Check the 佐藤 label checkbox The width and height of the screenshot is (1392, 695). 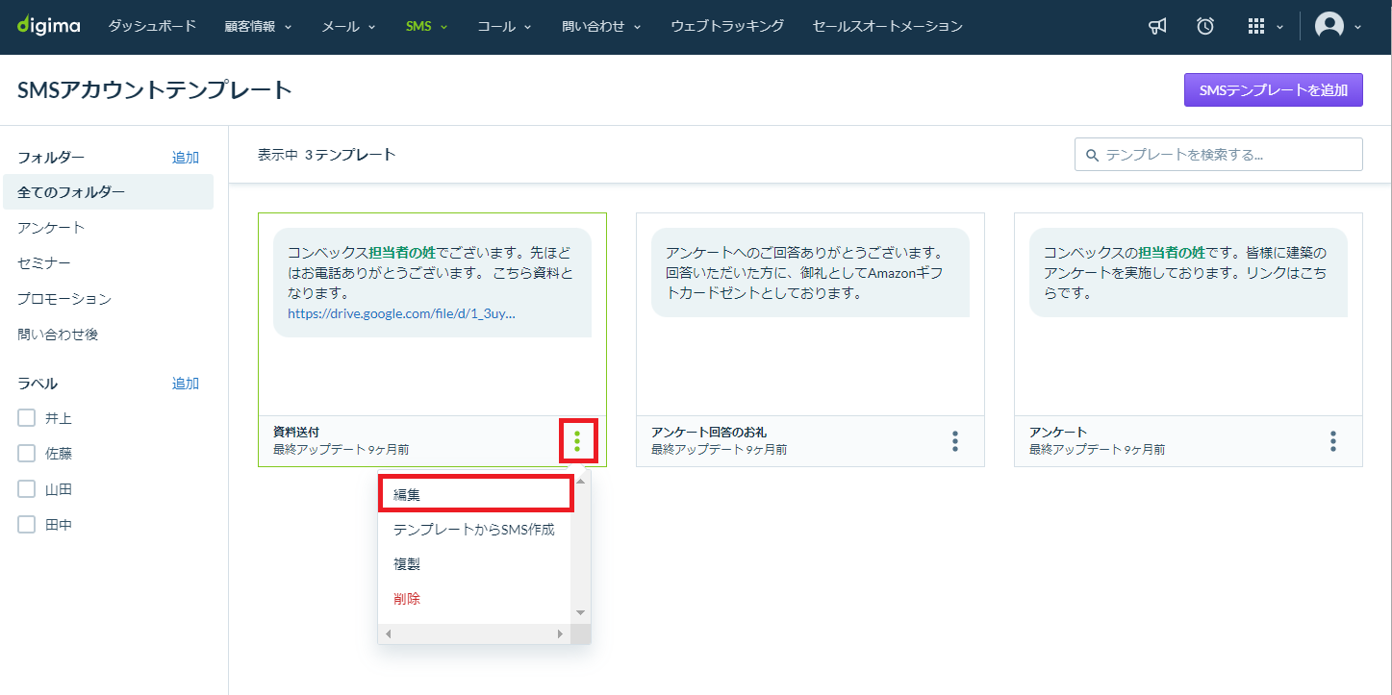(27, 454)
